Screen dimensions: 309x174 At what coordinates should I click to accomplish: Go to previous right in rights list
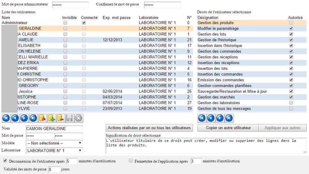point(211,118)
